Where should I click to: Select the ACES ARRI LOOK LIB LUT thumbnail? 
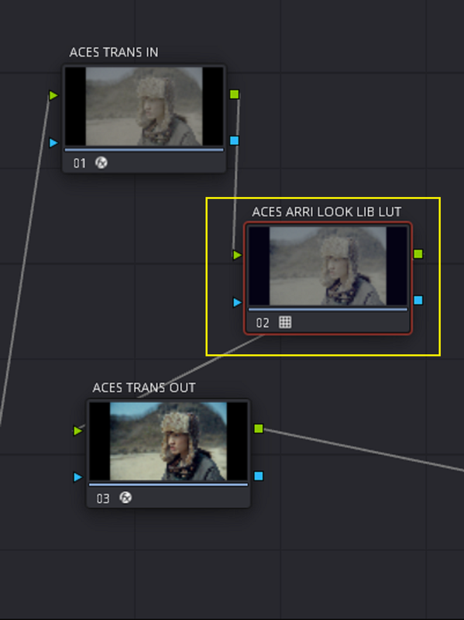point(328,266)
